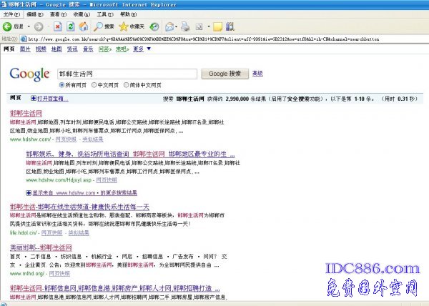This screenshot has width=429, height=306.
Task: Open the 工具(T) menu
Action: [104, 14]
